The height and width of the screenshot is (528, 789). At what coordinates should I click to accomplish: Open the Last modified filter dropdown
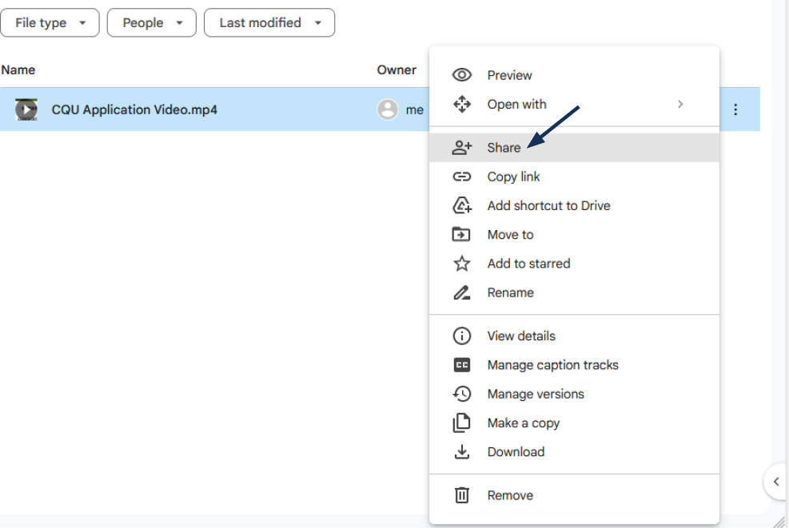[269, 23]
